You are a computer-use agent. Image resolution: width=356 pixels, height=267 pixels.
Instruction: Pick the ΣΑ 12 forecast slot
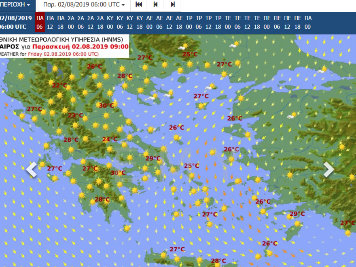point(90,22)
